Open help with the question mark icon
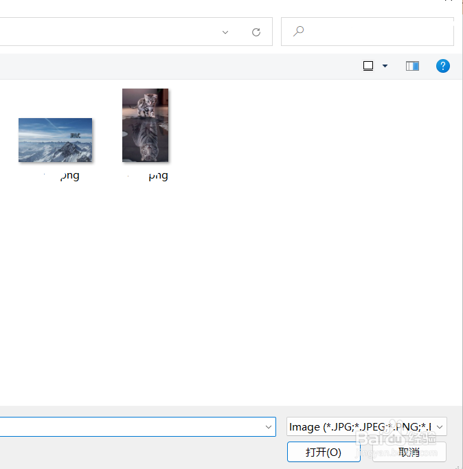 442,66
